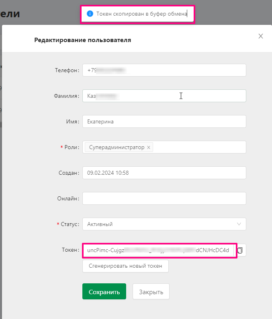Click the 'Токен скопирован в буфер обмена' message
272x319 pixels.
[141, 14]
